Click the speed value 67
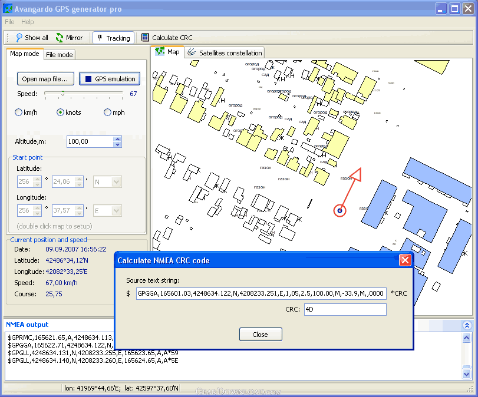This screenshot has height=397, width=478. 133,94
